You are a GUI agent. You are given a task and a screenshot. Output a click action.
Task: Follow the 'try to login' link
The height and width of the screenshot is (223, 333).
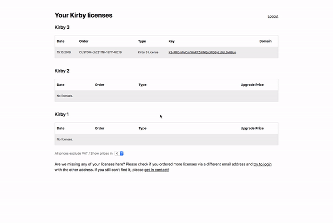point(263,164)
